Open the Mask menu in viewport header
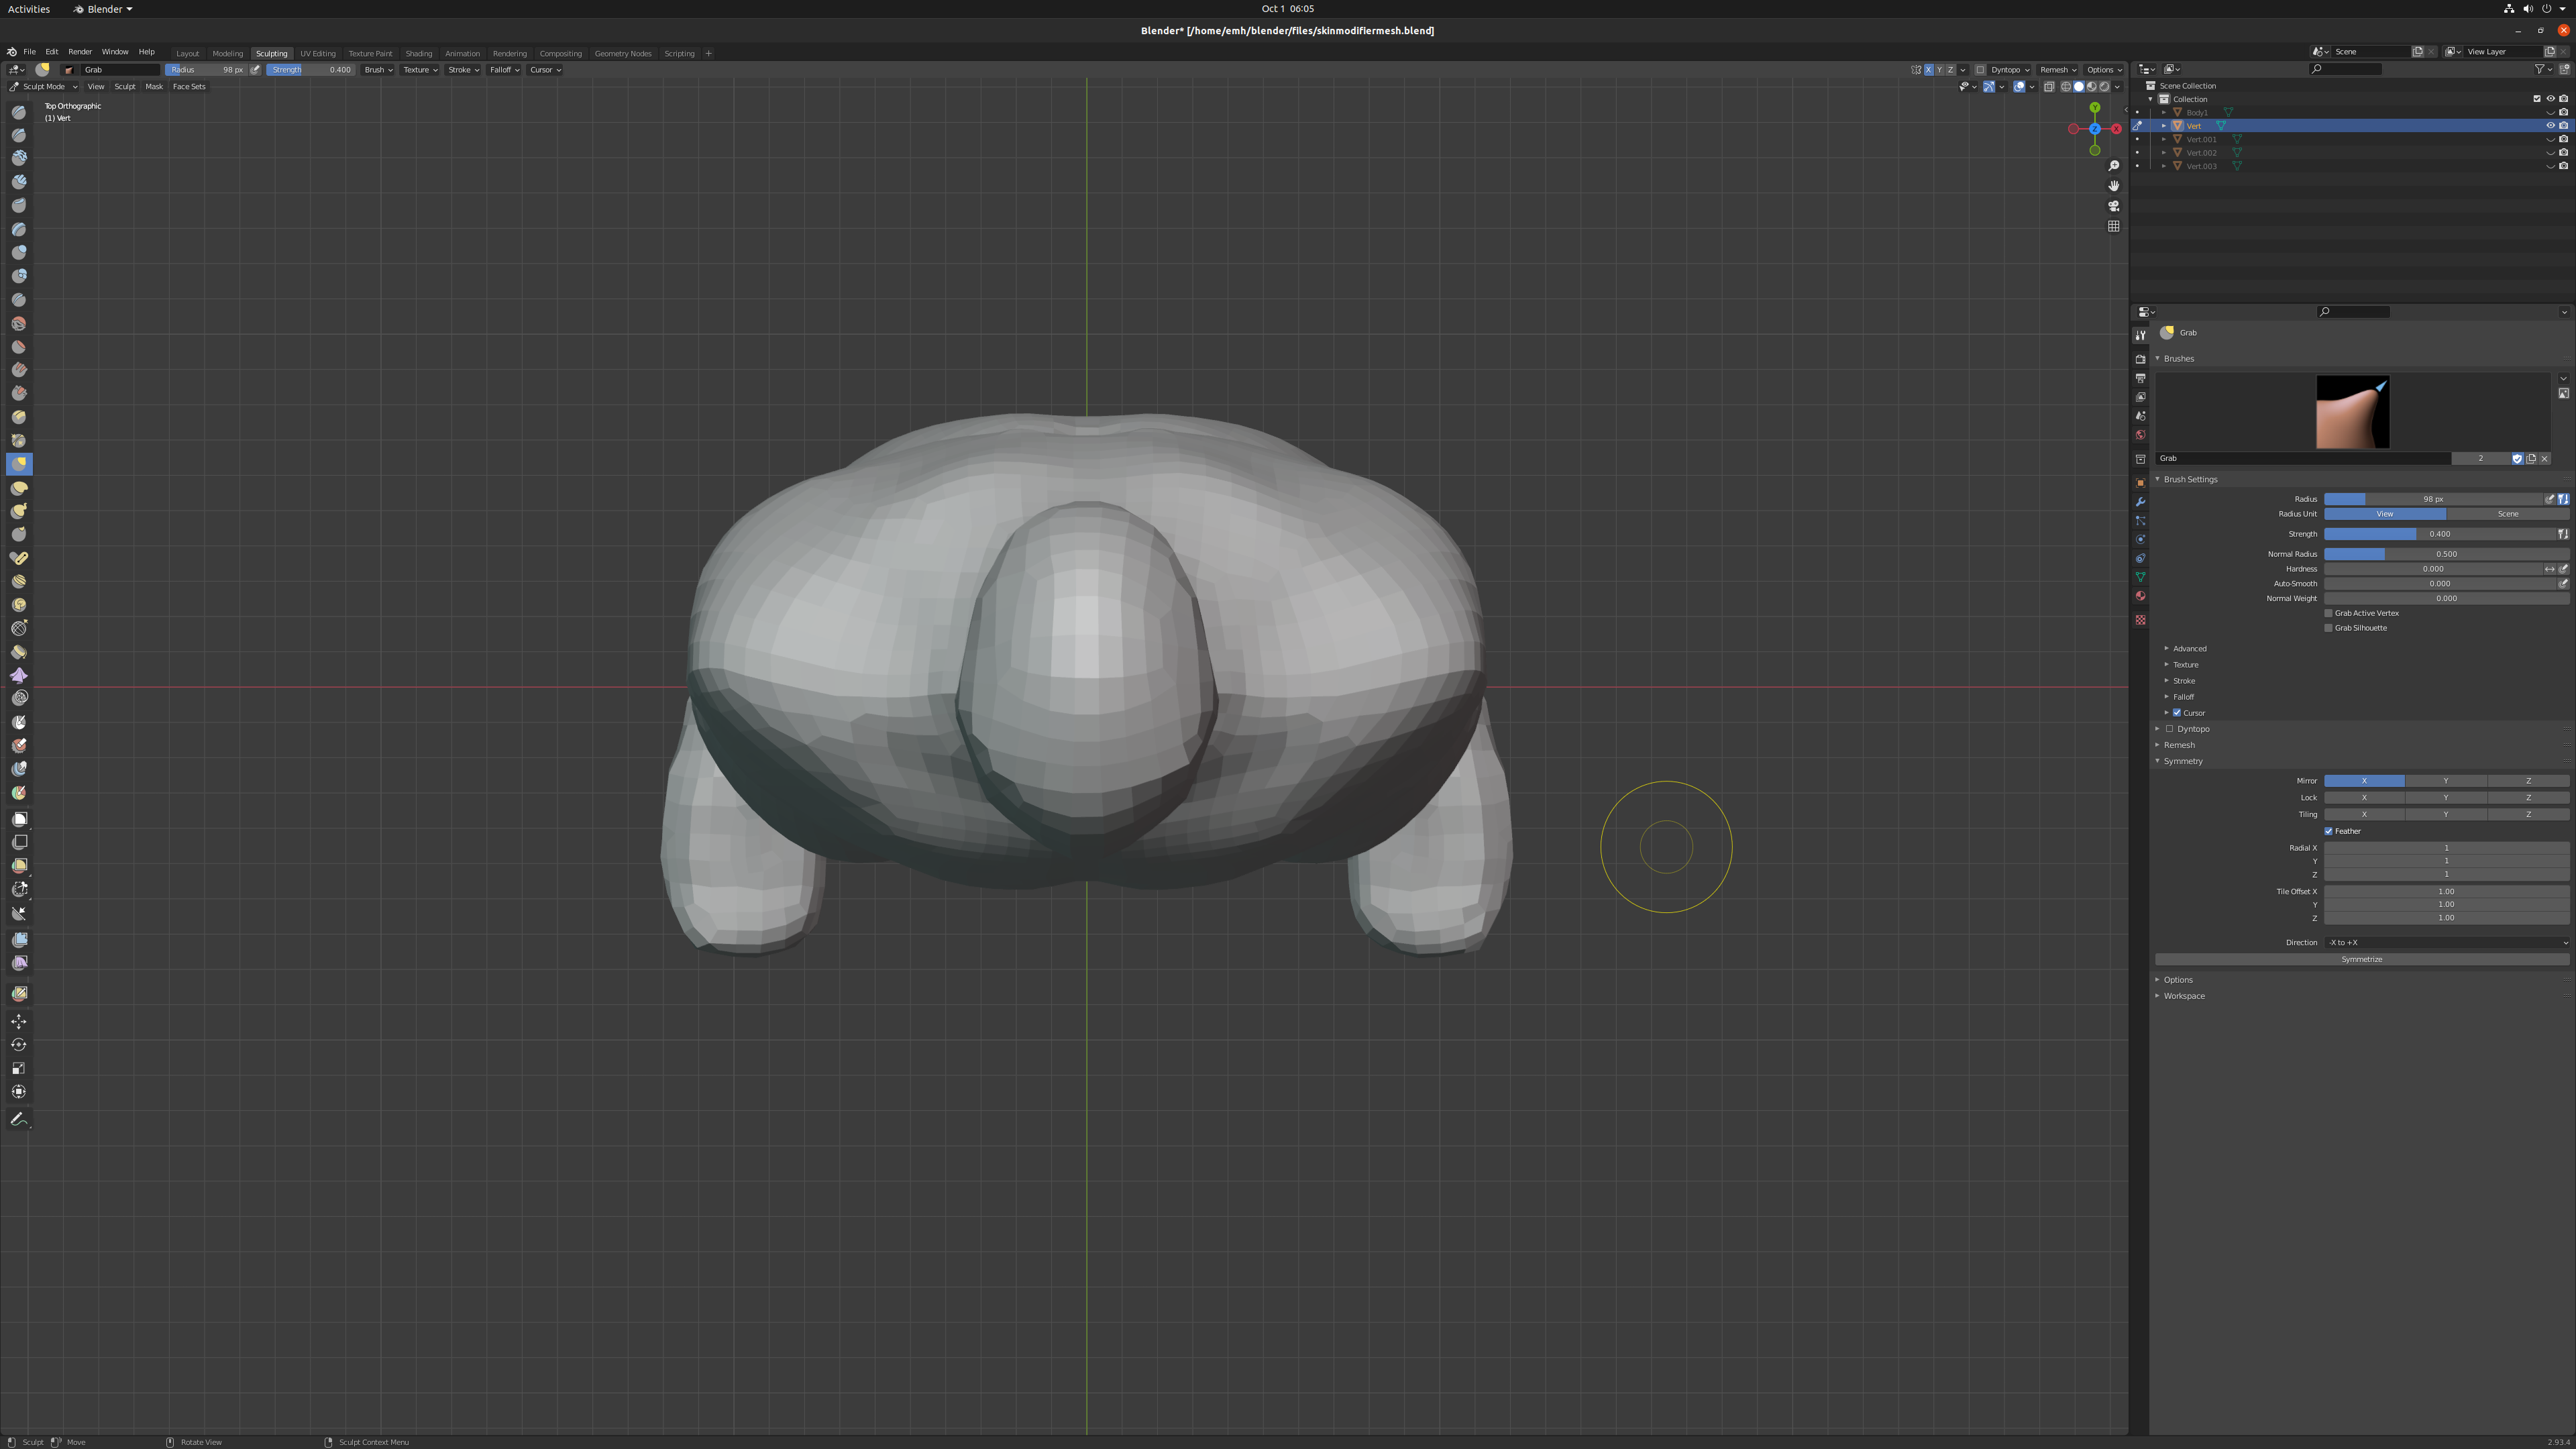The width and height of the screenshot is (2576, 1449). 153,86
